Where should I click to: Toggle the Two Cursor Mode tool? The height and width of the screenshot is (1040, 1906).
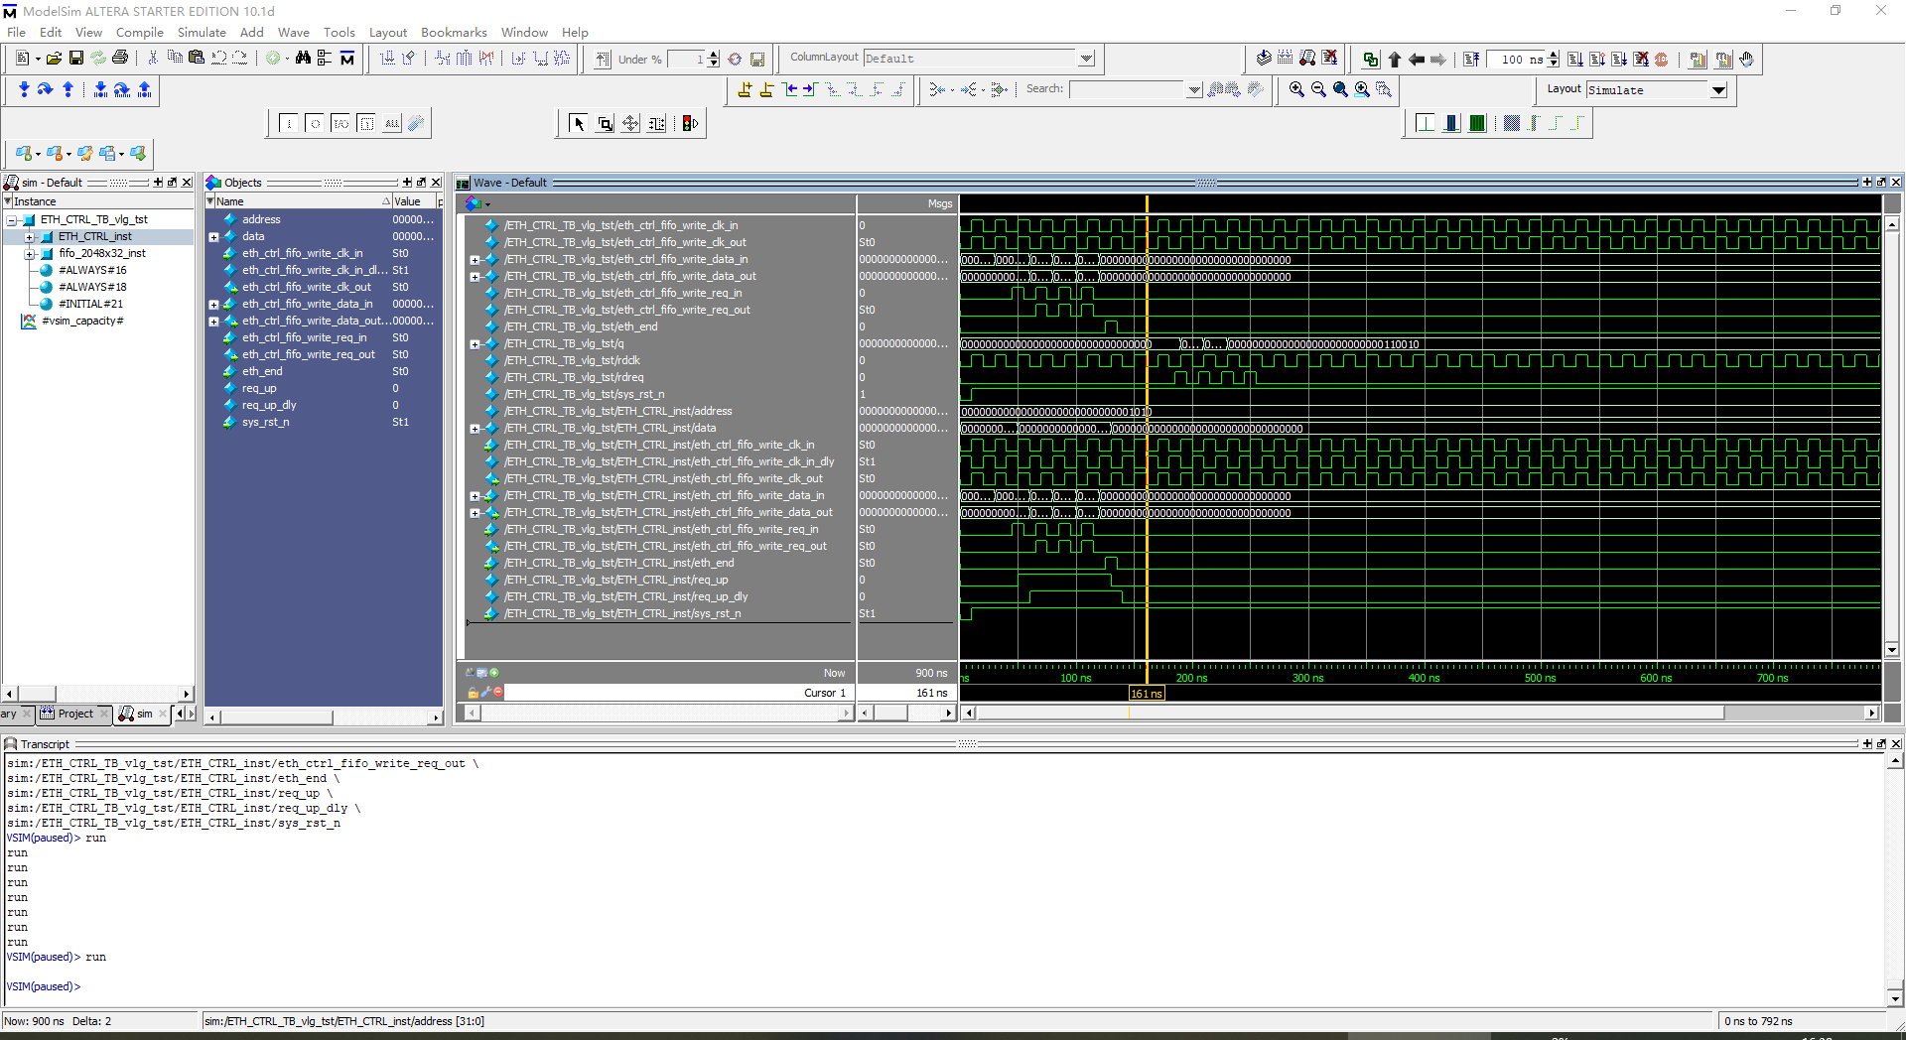[x=656, y=124]
